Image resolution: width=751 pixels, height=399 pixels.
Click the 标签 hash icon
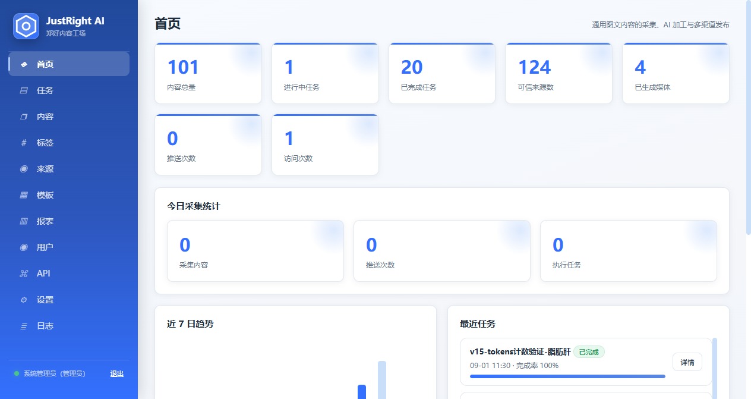click(24, 143)
